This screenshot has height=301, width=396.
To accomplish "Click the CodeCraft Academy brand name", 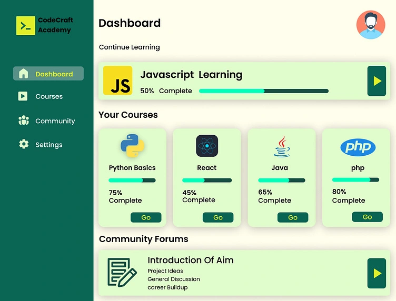I will click(x=55, y=25).
